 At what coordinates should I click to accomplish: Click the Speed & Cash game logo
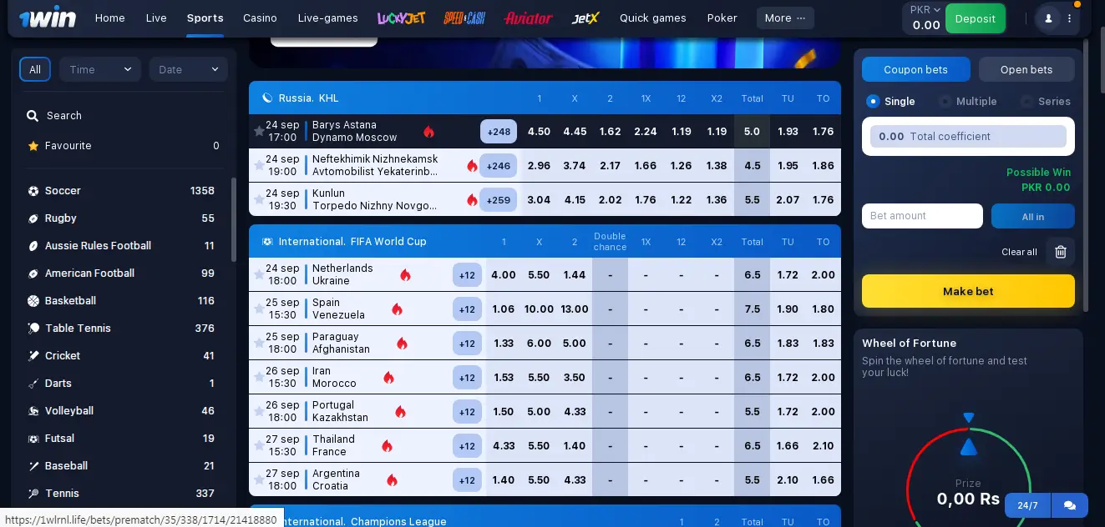464,18
